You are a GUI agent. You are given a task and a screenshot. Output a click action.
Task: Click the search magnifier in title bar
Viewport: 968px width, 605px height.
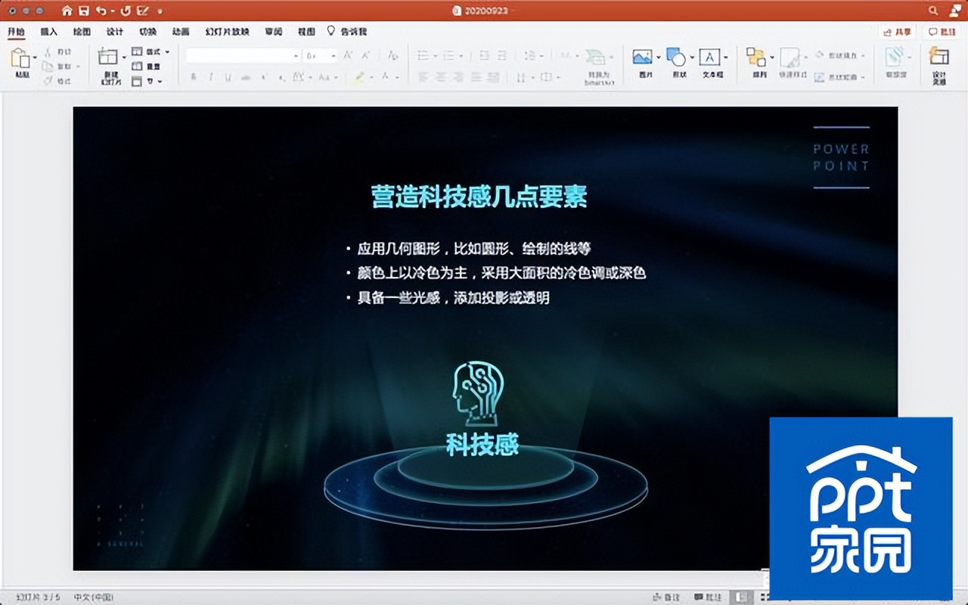(933, 11)
